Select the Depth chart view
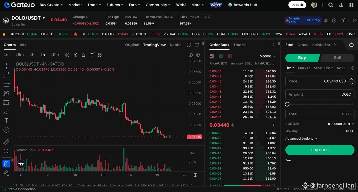The width and height of the screenshot is (358, 192). tap(175, 45)
